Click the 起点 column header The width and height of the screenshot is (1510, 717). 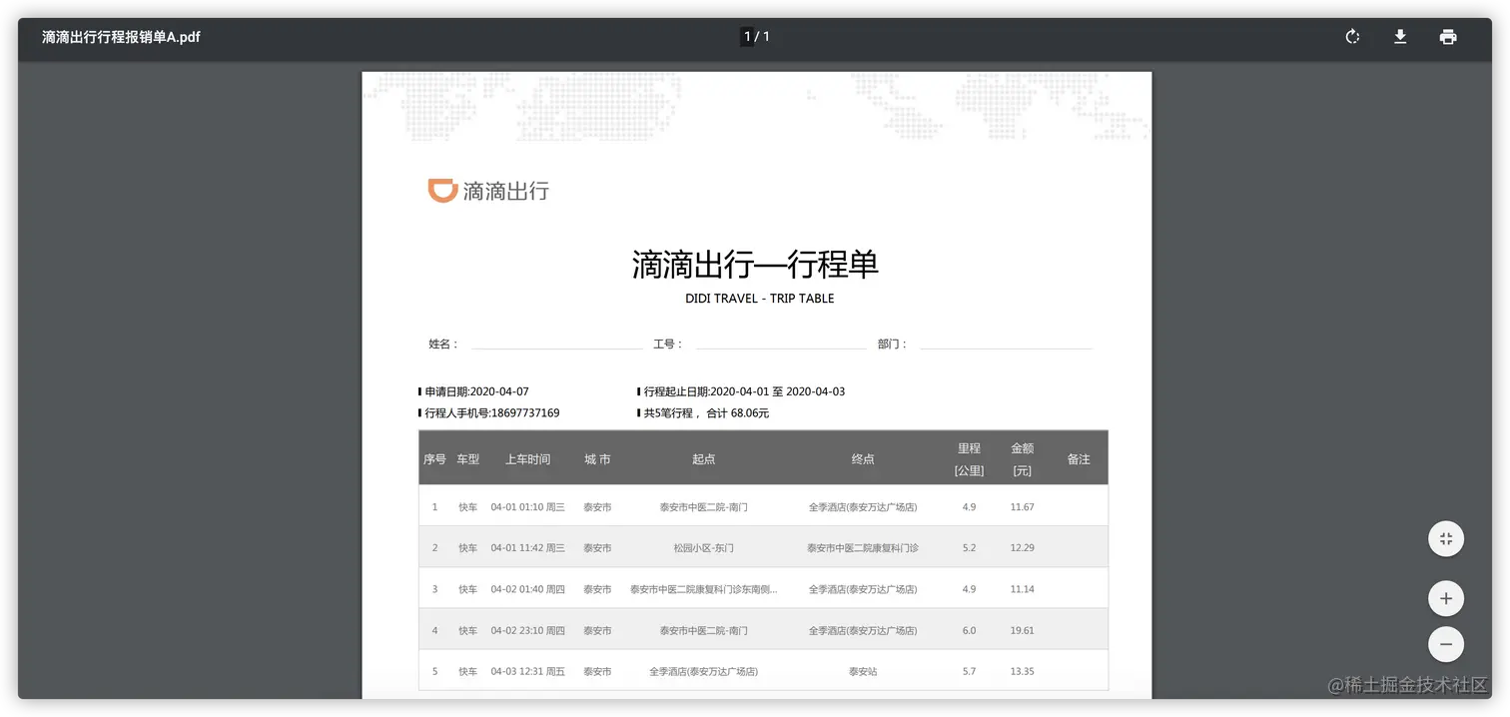pos(703,459)
